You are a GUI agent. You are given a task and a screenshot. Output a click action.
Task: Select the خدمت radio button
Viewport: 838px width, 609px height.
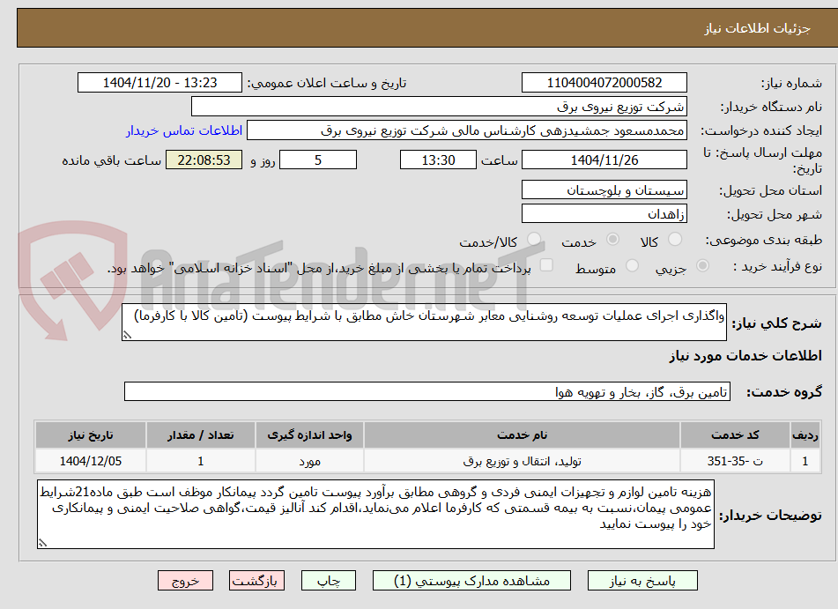(612, 240)
